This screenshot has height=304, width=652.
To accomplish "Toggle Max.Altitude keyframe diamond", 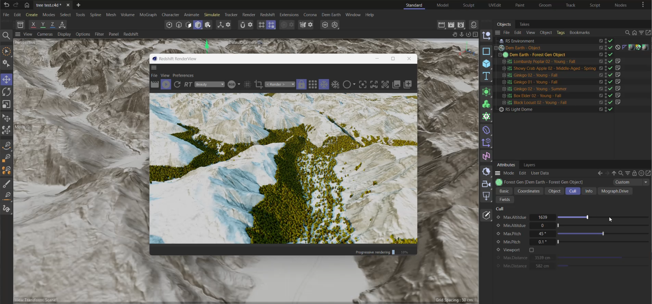I will pyautogui.click(x=498, y=217).
